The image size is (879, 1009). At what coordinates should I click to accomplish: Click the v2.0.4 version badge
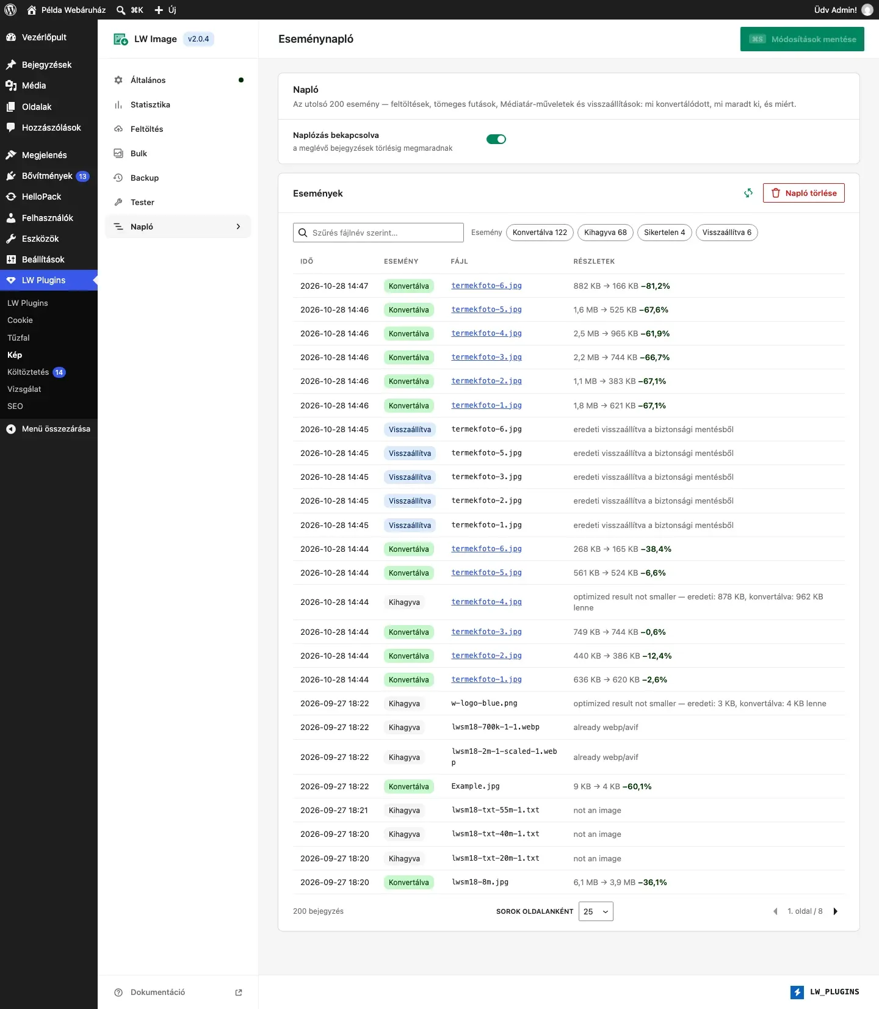point(198,39)
